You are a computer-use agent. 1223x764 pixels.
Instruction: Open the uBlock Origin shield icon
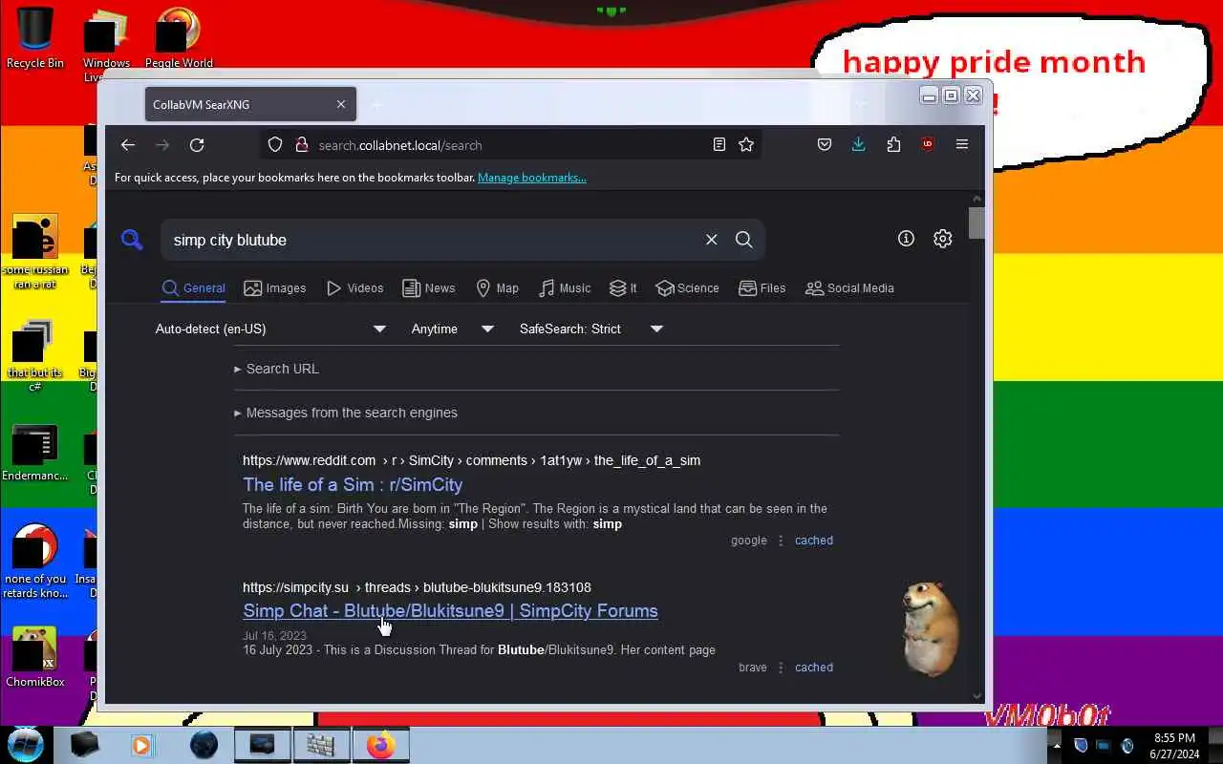tap(927, 145)
